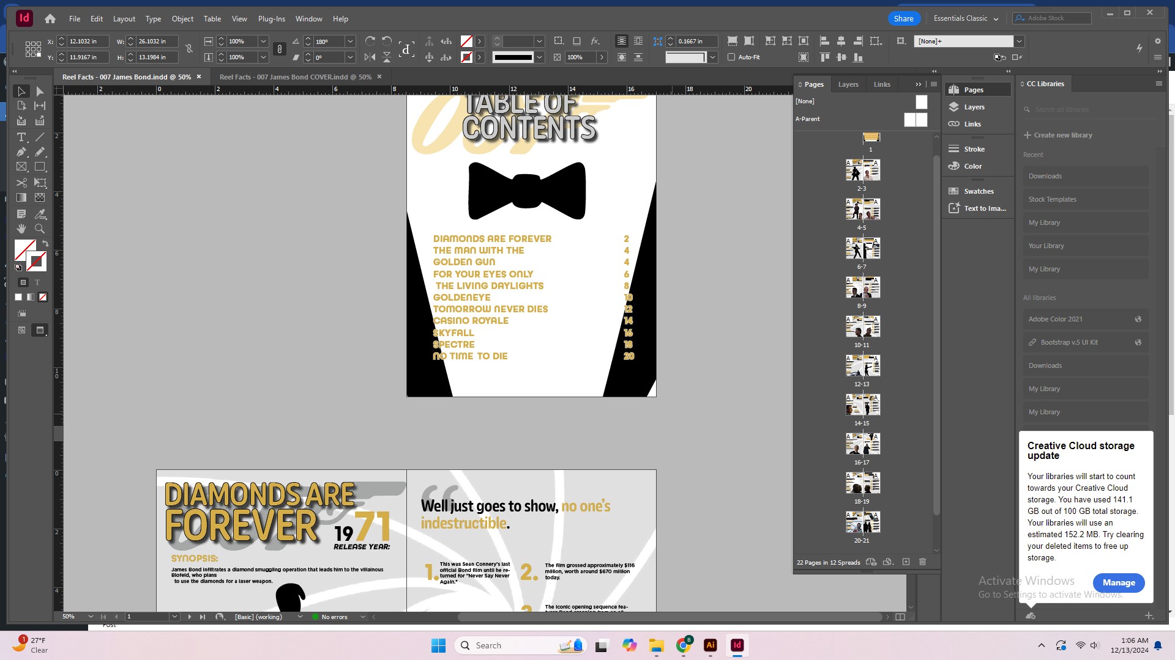Viewport: 1175px width, 660px height.
Task: Select reference point locator grid
Action: [x=33, y=49]
